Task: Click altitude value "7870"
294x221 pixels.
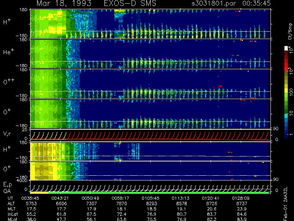Action: (122, 204)
